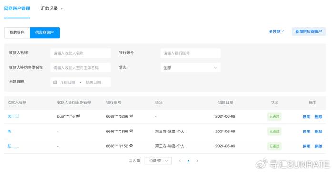Viewport: 333px width, 172px height.
Task: Click 停用 for the 2152 account row
Action: click(x=306, y=146)
